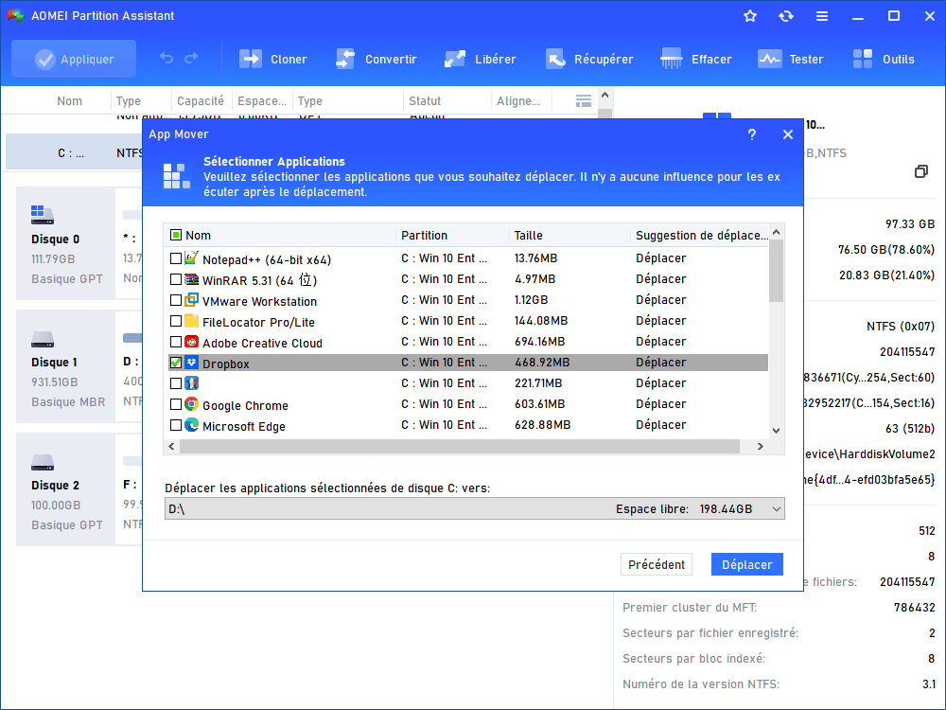Open the column view options icon
This screenshot has width=946, height=710.
tap(584, 100)
